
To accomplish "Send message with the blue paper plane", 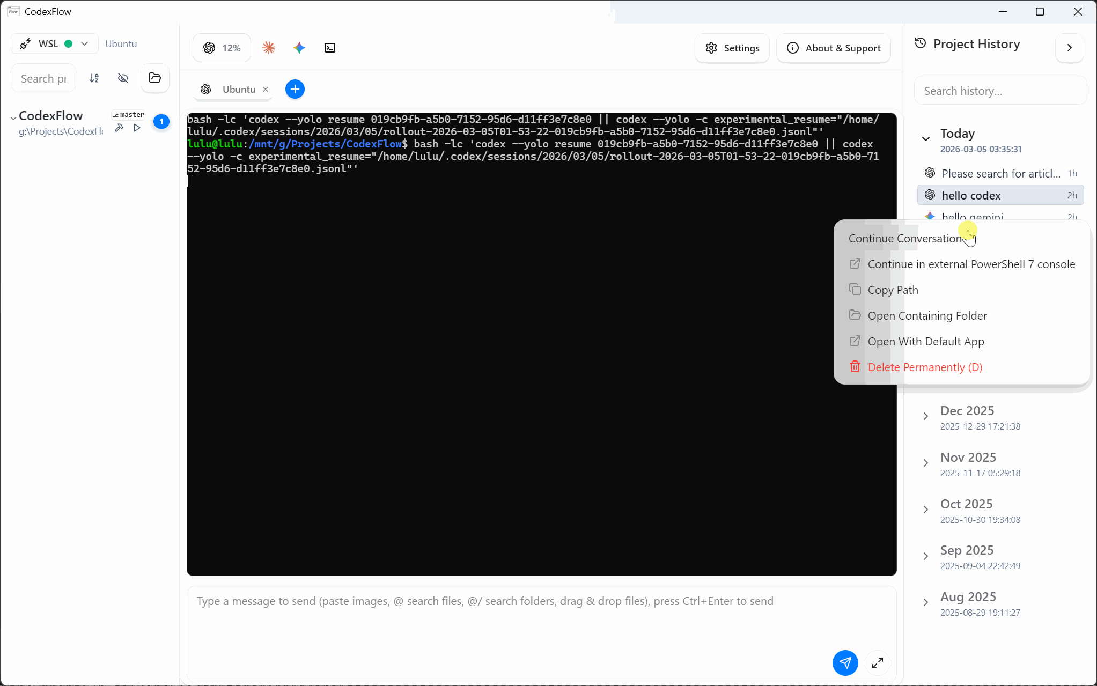I will pos(845,663).
